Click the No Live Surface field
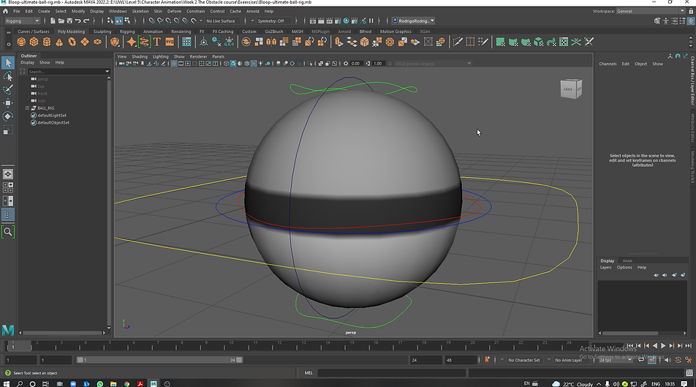 221,21
